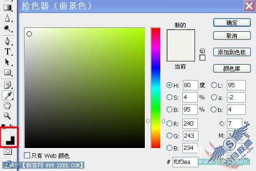Select the R red radio button
Screen dimensions: 256x171
[x=169, y=124]
